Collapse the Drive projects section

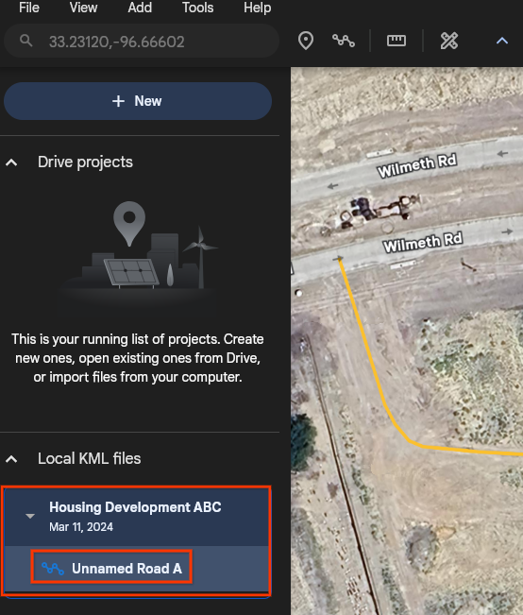coord(11,162)
